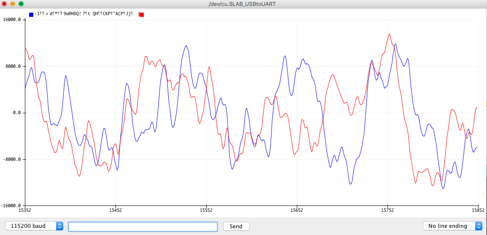Click the 0.0 y-axis label
487x235 pixels.
point(16,113)
